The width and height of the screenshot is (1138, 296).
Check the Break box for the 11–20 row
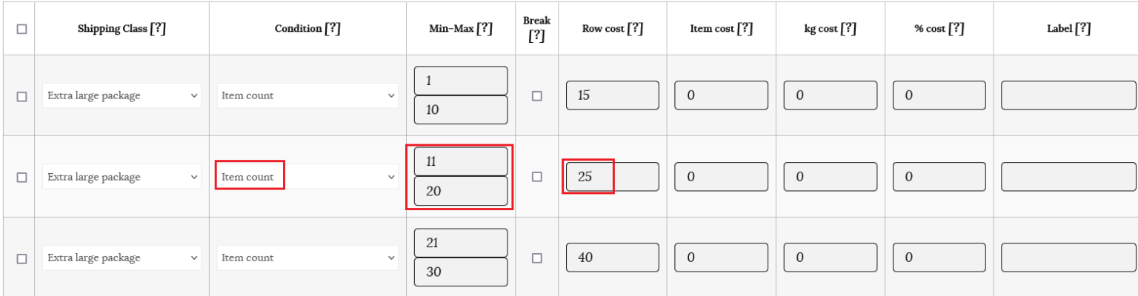coord(537,177)
